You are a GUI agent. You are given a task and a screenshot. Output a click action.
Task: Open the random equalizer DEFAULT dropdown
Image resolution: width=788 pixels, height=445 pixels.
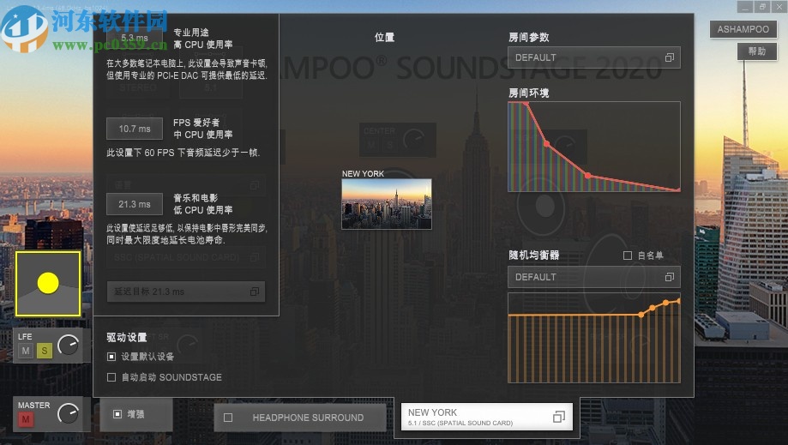click(x=594, y=277)
